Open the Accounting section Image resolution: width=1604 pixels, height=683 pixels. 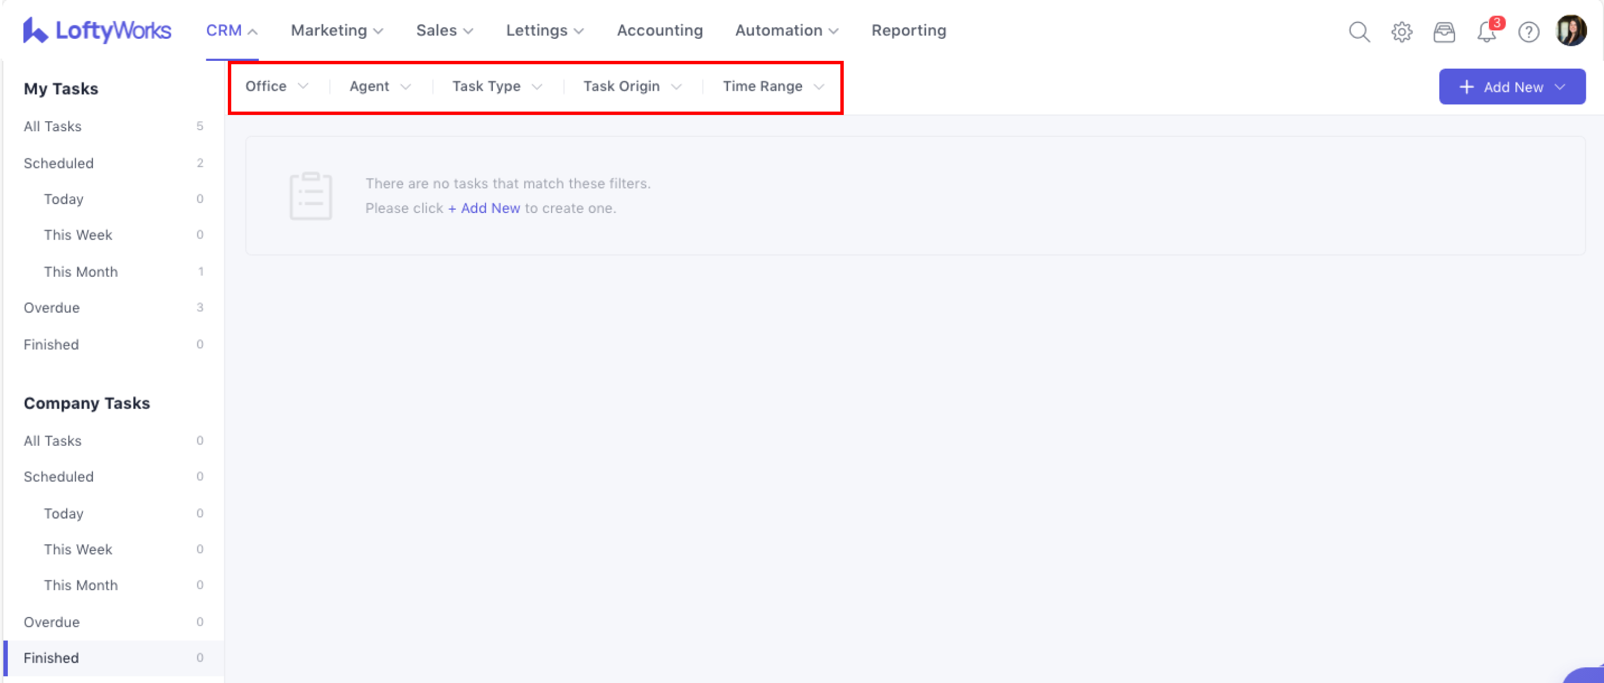tap(659, 30)
